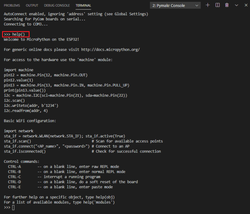250x214 pixels.
Task: Open the terminal actions chevron menu
Action: 236,5
